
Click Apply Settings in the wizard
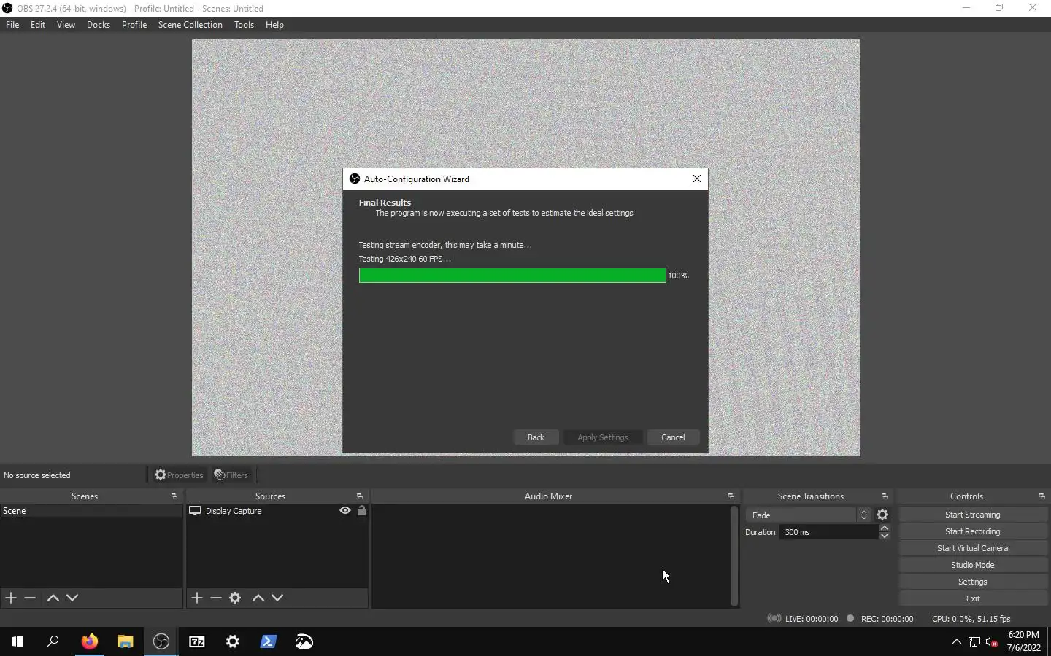[x=603, y=437]
